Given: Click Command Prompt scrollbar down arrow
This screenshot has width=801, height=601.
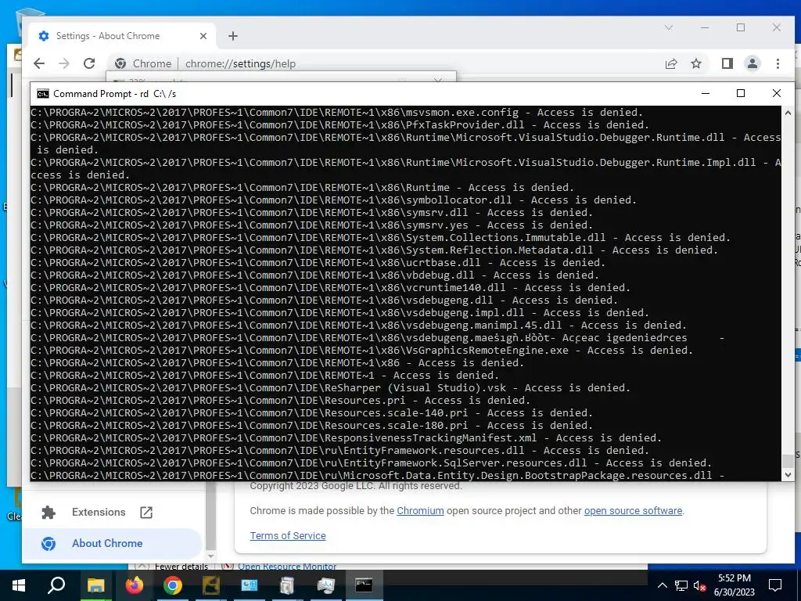Looking at the screenshot, I should pyautogui.click(x=788, y=475).
